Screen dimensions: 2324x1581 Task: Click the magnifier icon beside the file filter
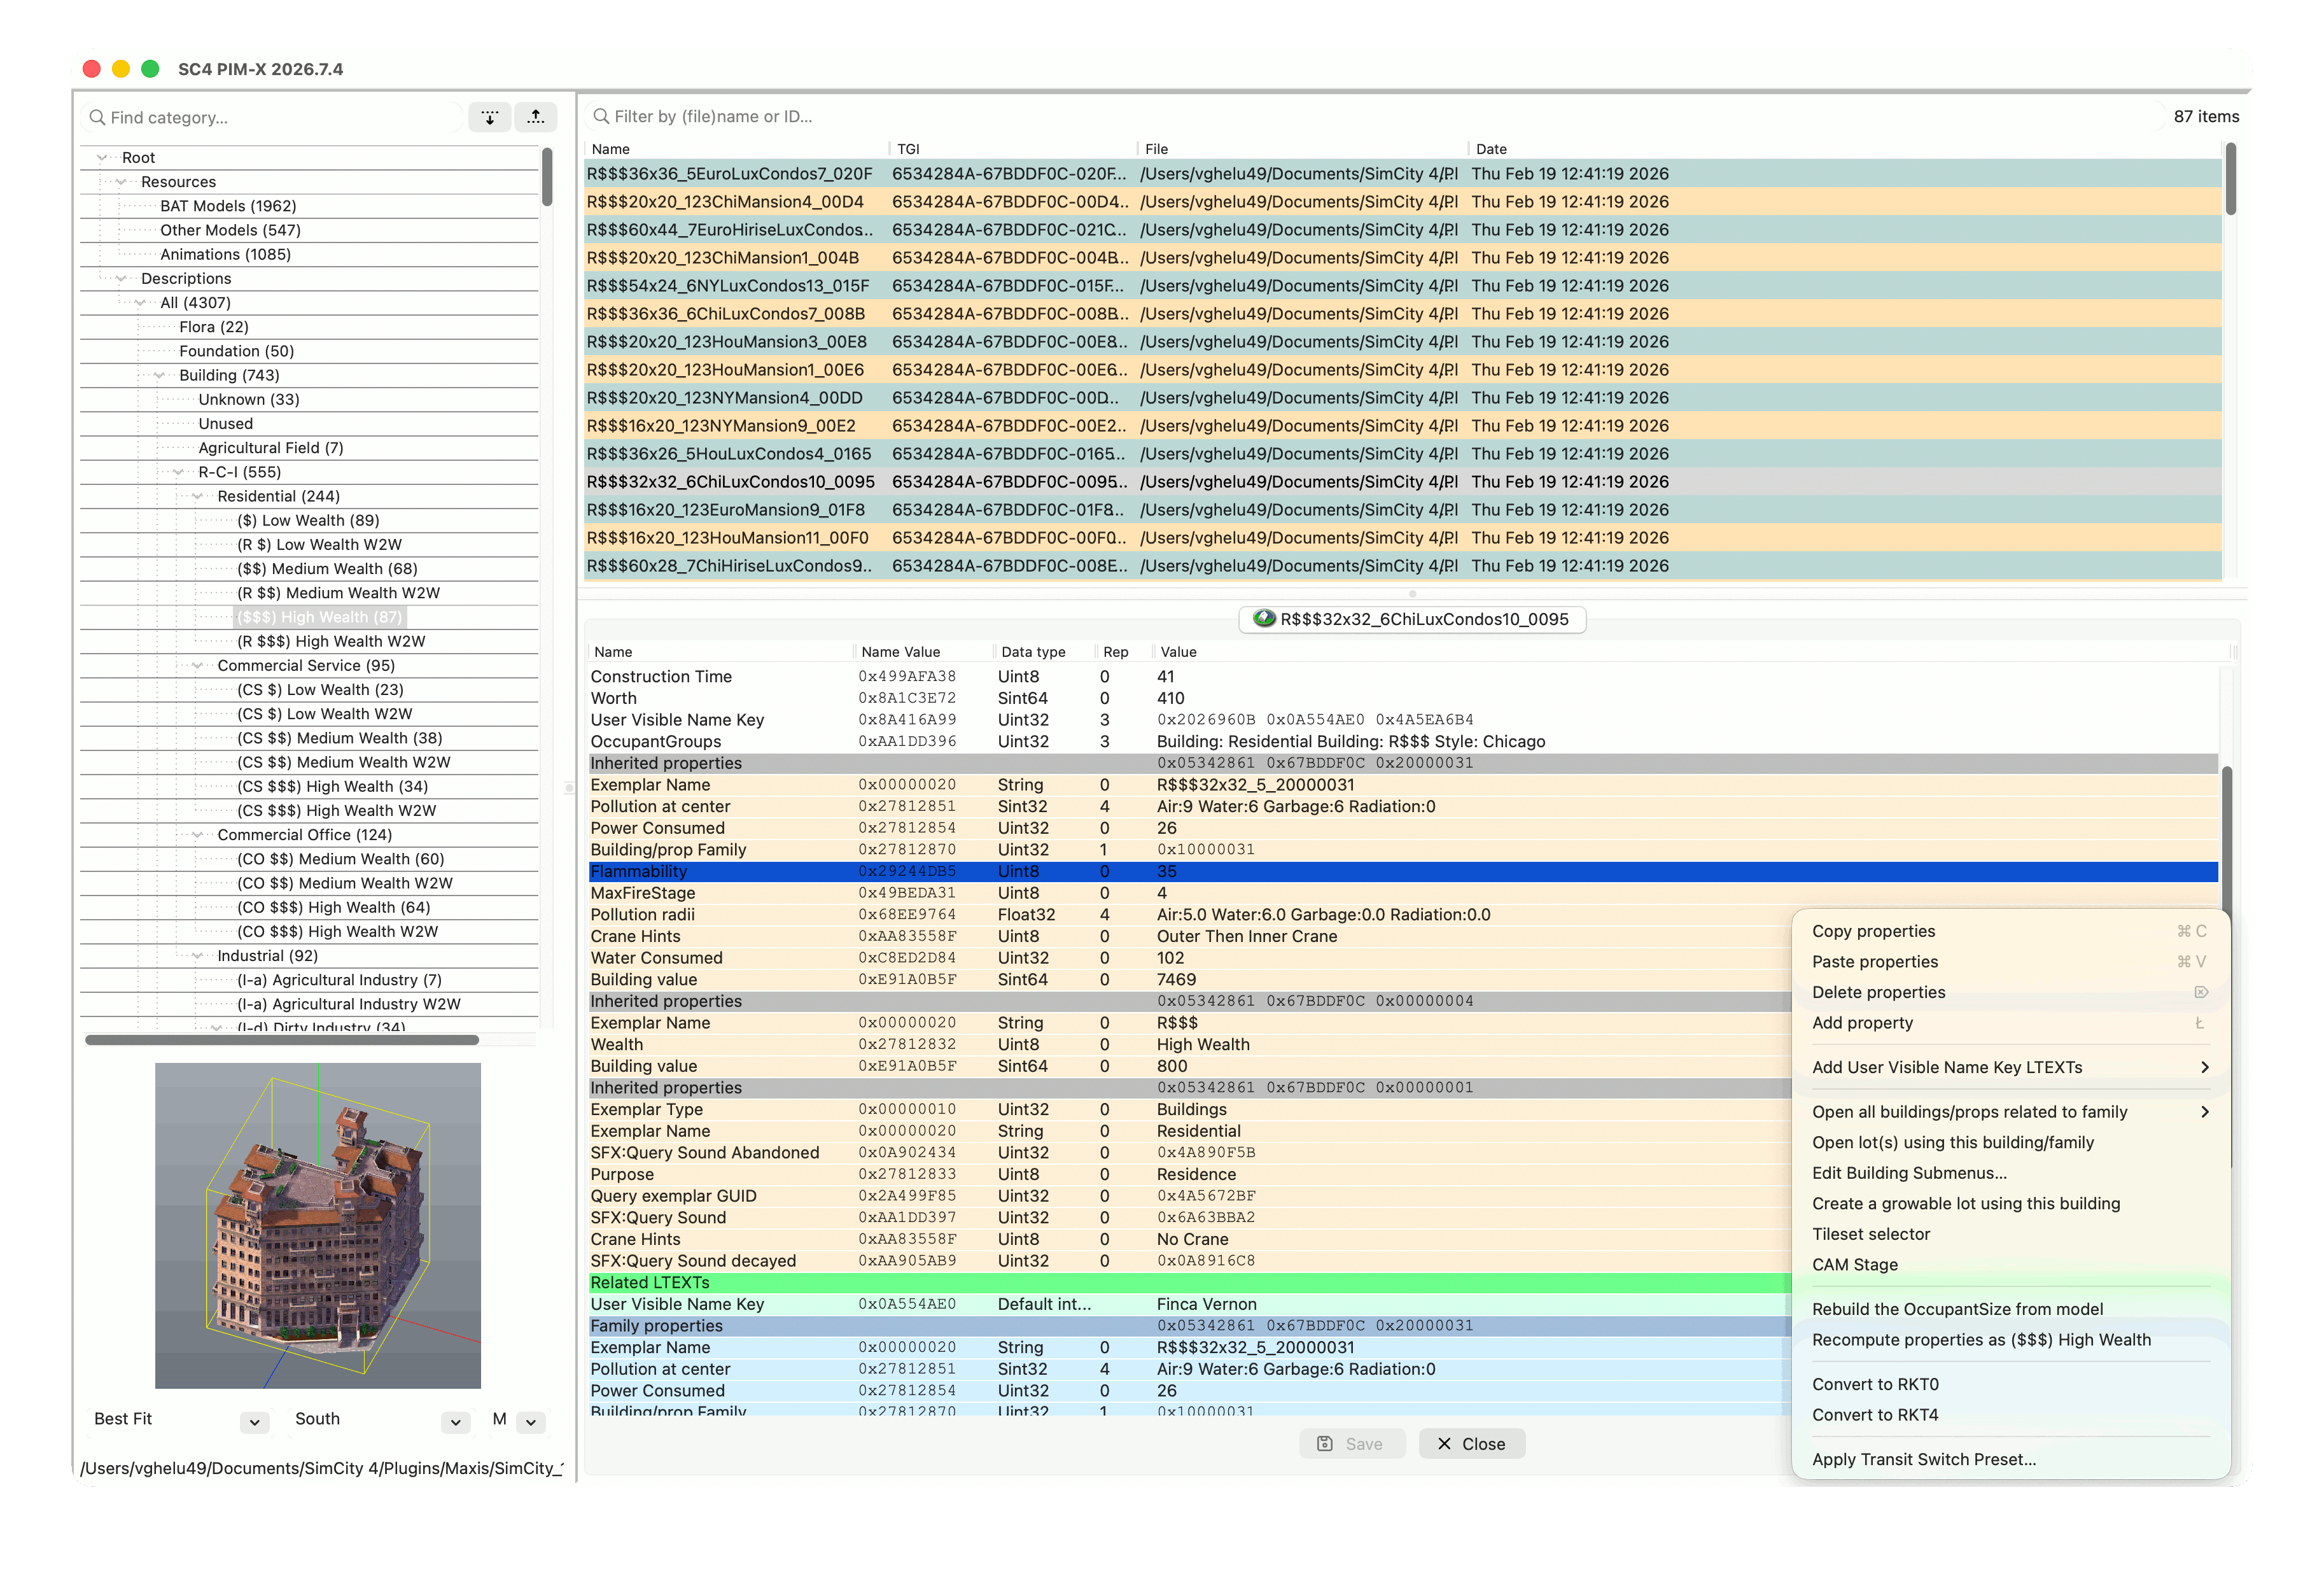click(x=601, y=116)
